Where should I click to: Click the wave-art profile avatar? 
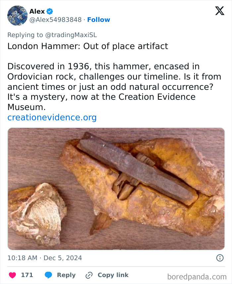[16, 15]
